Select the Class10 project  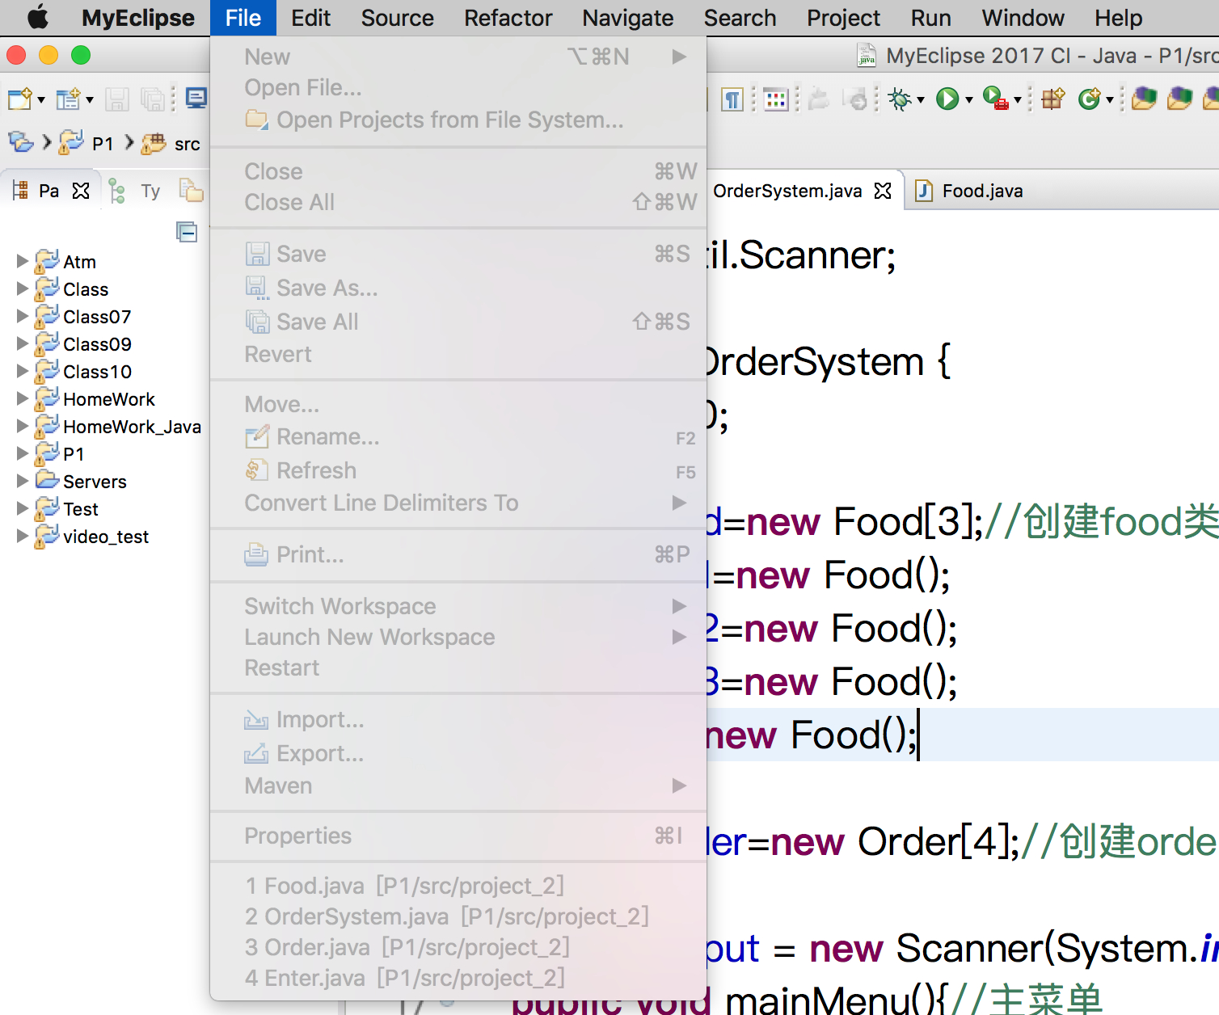[x=97, y=372]
